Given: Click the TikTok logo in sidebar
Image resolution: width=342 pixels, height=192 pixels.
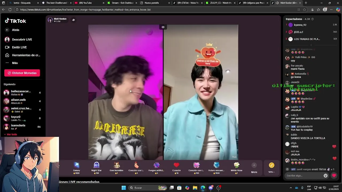Looking at the screenshot, I should pyautogui.click(x=15, y=21).
